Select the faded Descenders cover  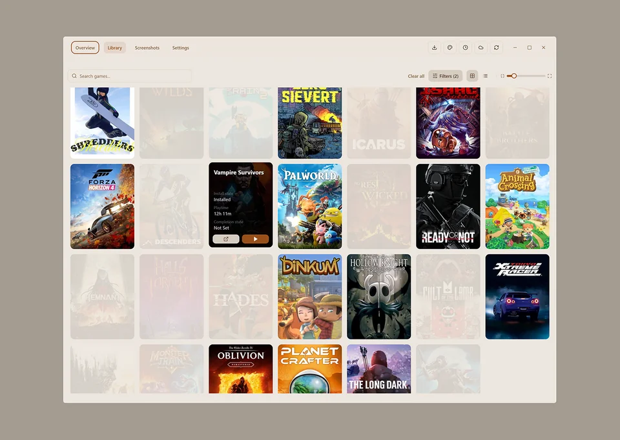pos(172,206)
